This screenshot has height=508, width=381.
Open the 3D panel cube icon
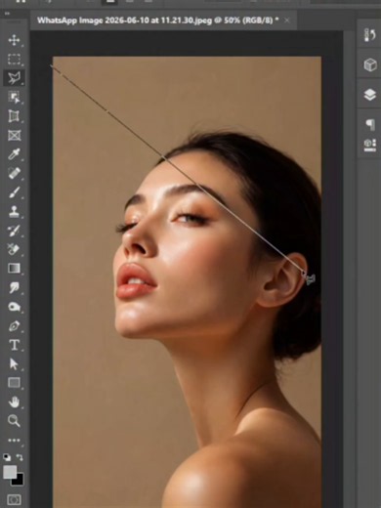(x=370, y=64)
